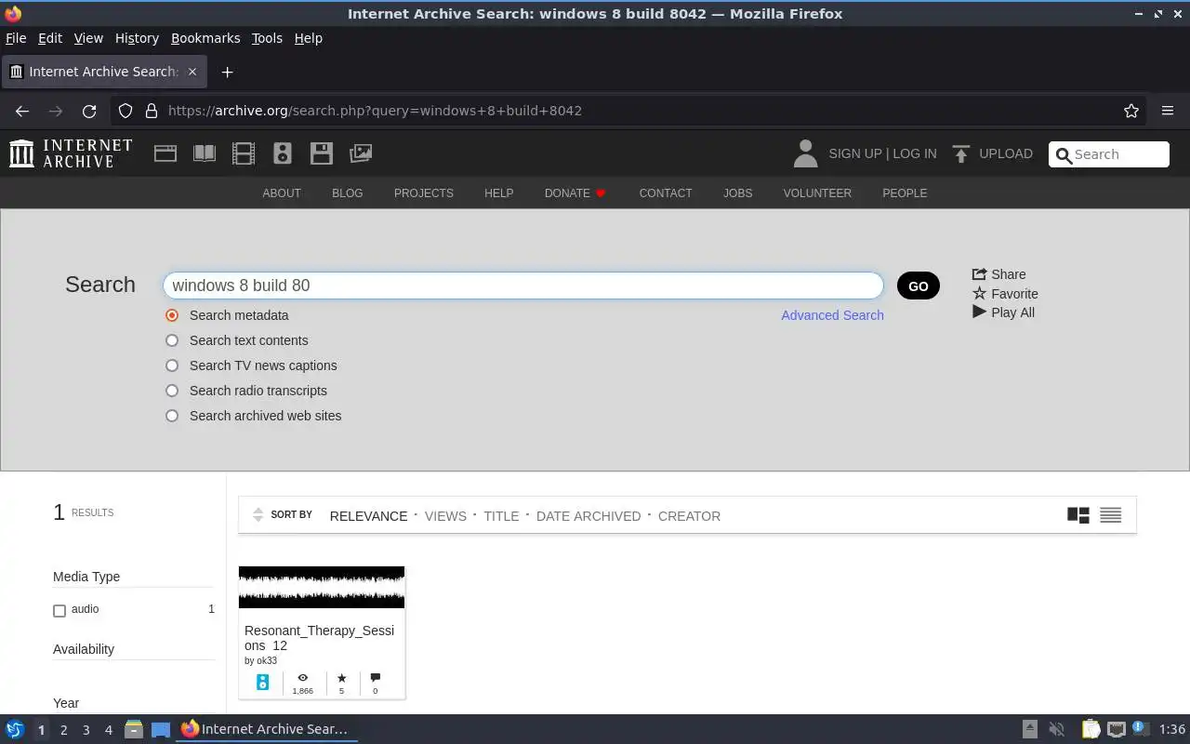Sort results by DATE ARCHIVED
This screenshot has width=1190, height=744.
(588, 516)
